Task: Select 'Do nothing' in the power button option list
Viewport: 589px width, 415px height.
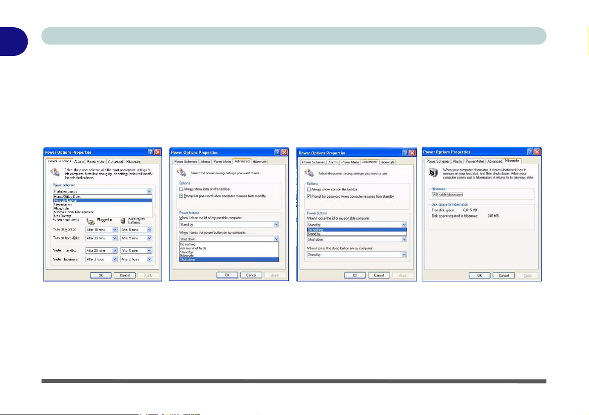Action: click(x=229, y=244)
